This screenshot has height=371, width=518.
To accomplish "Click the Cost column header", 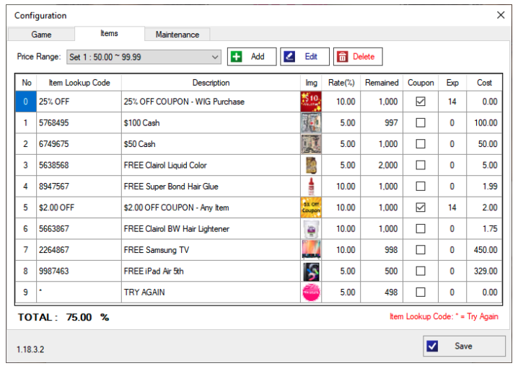I will tap(484, 83).
